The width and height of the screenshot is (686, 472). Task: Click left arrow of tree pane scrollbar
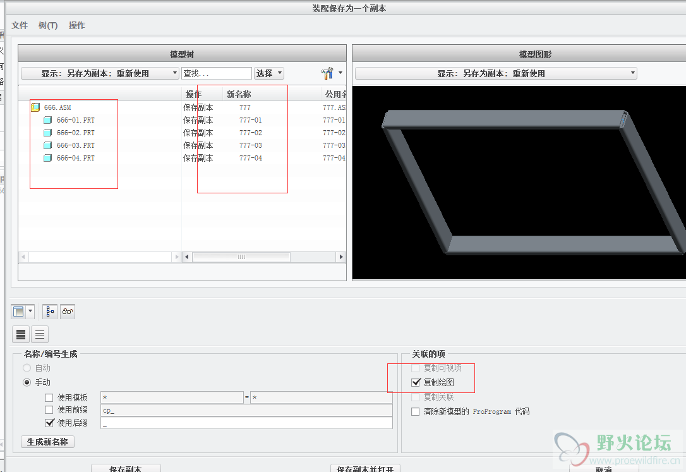point(23,257)
